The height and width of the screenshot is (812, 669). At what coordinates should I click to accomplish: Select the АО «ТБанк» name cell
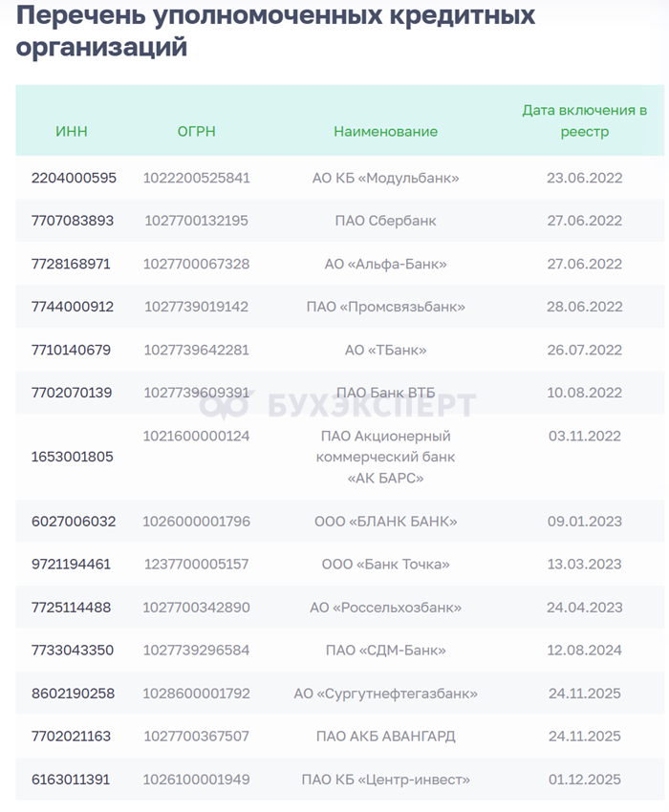point(385,350)
